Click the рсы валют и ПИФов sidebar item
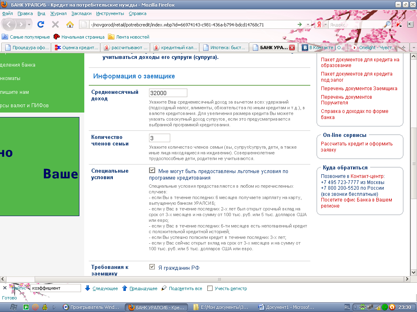The image size is (417, 312). coord(24,105)
